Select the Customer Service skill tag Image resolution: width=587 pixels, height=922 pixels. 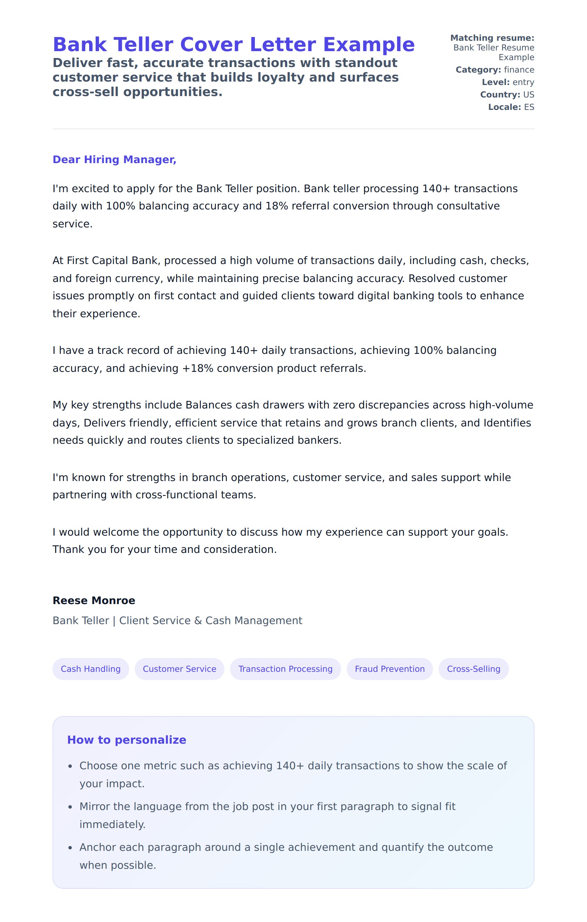(180, 669)
